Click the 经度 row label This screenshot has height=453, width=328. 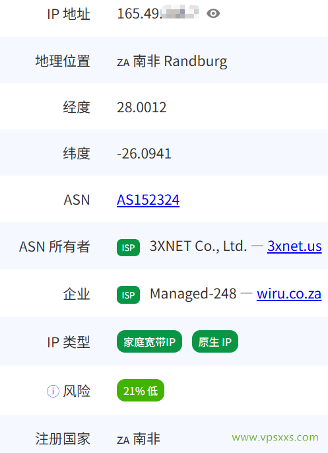click(x=77, y=108)
